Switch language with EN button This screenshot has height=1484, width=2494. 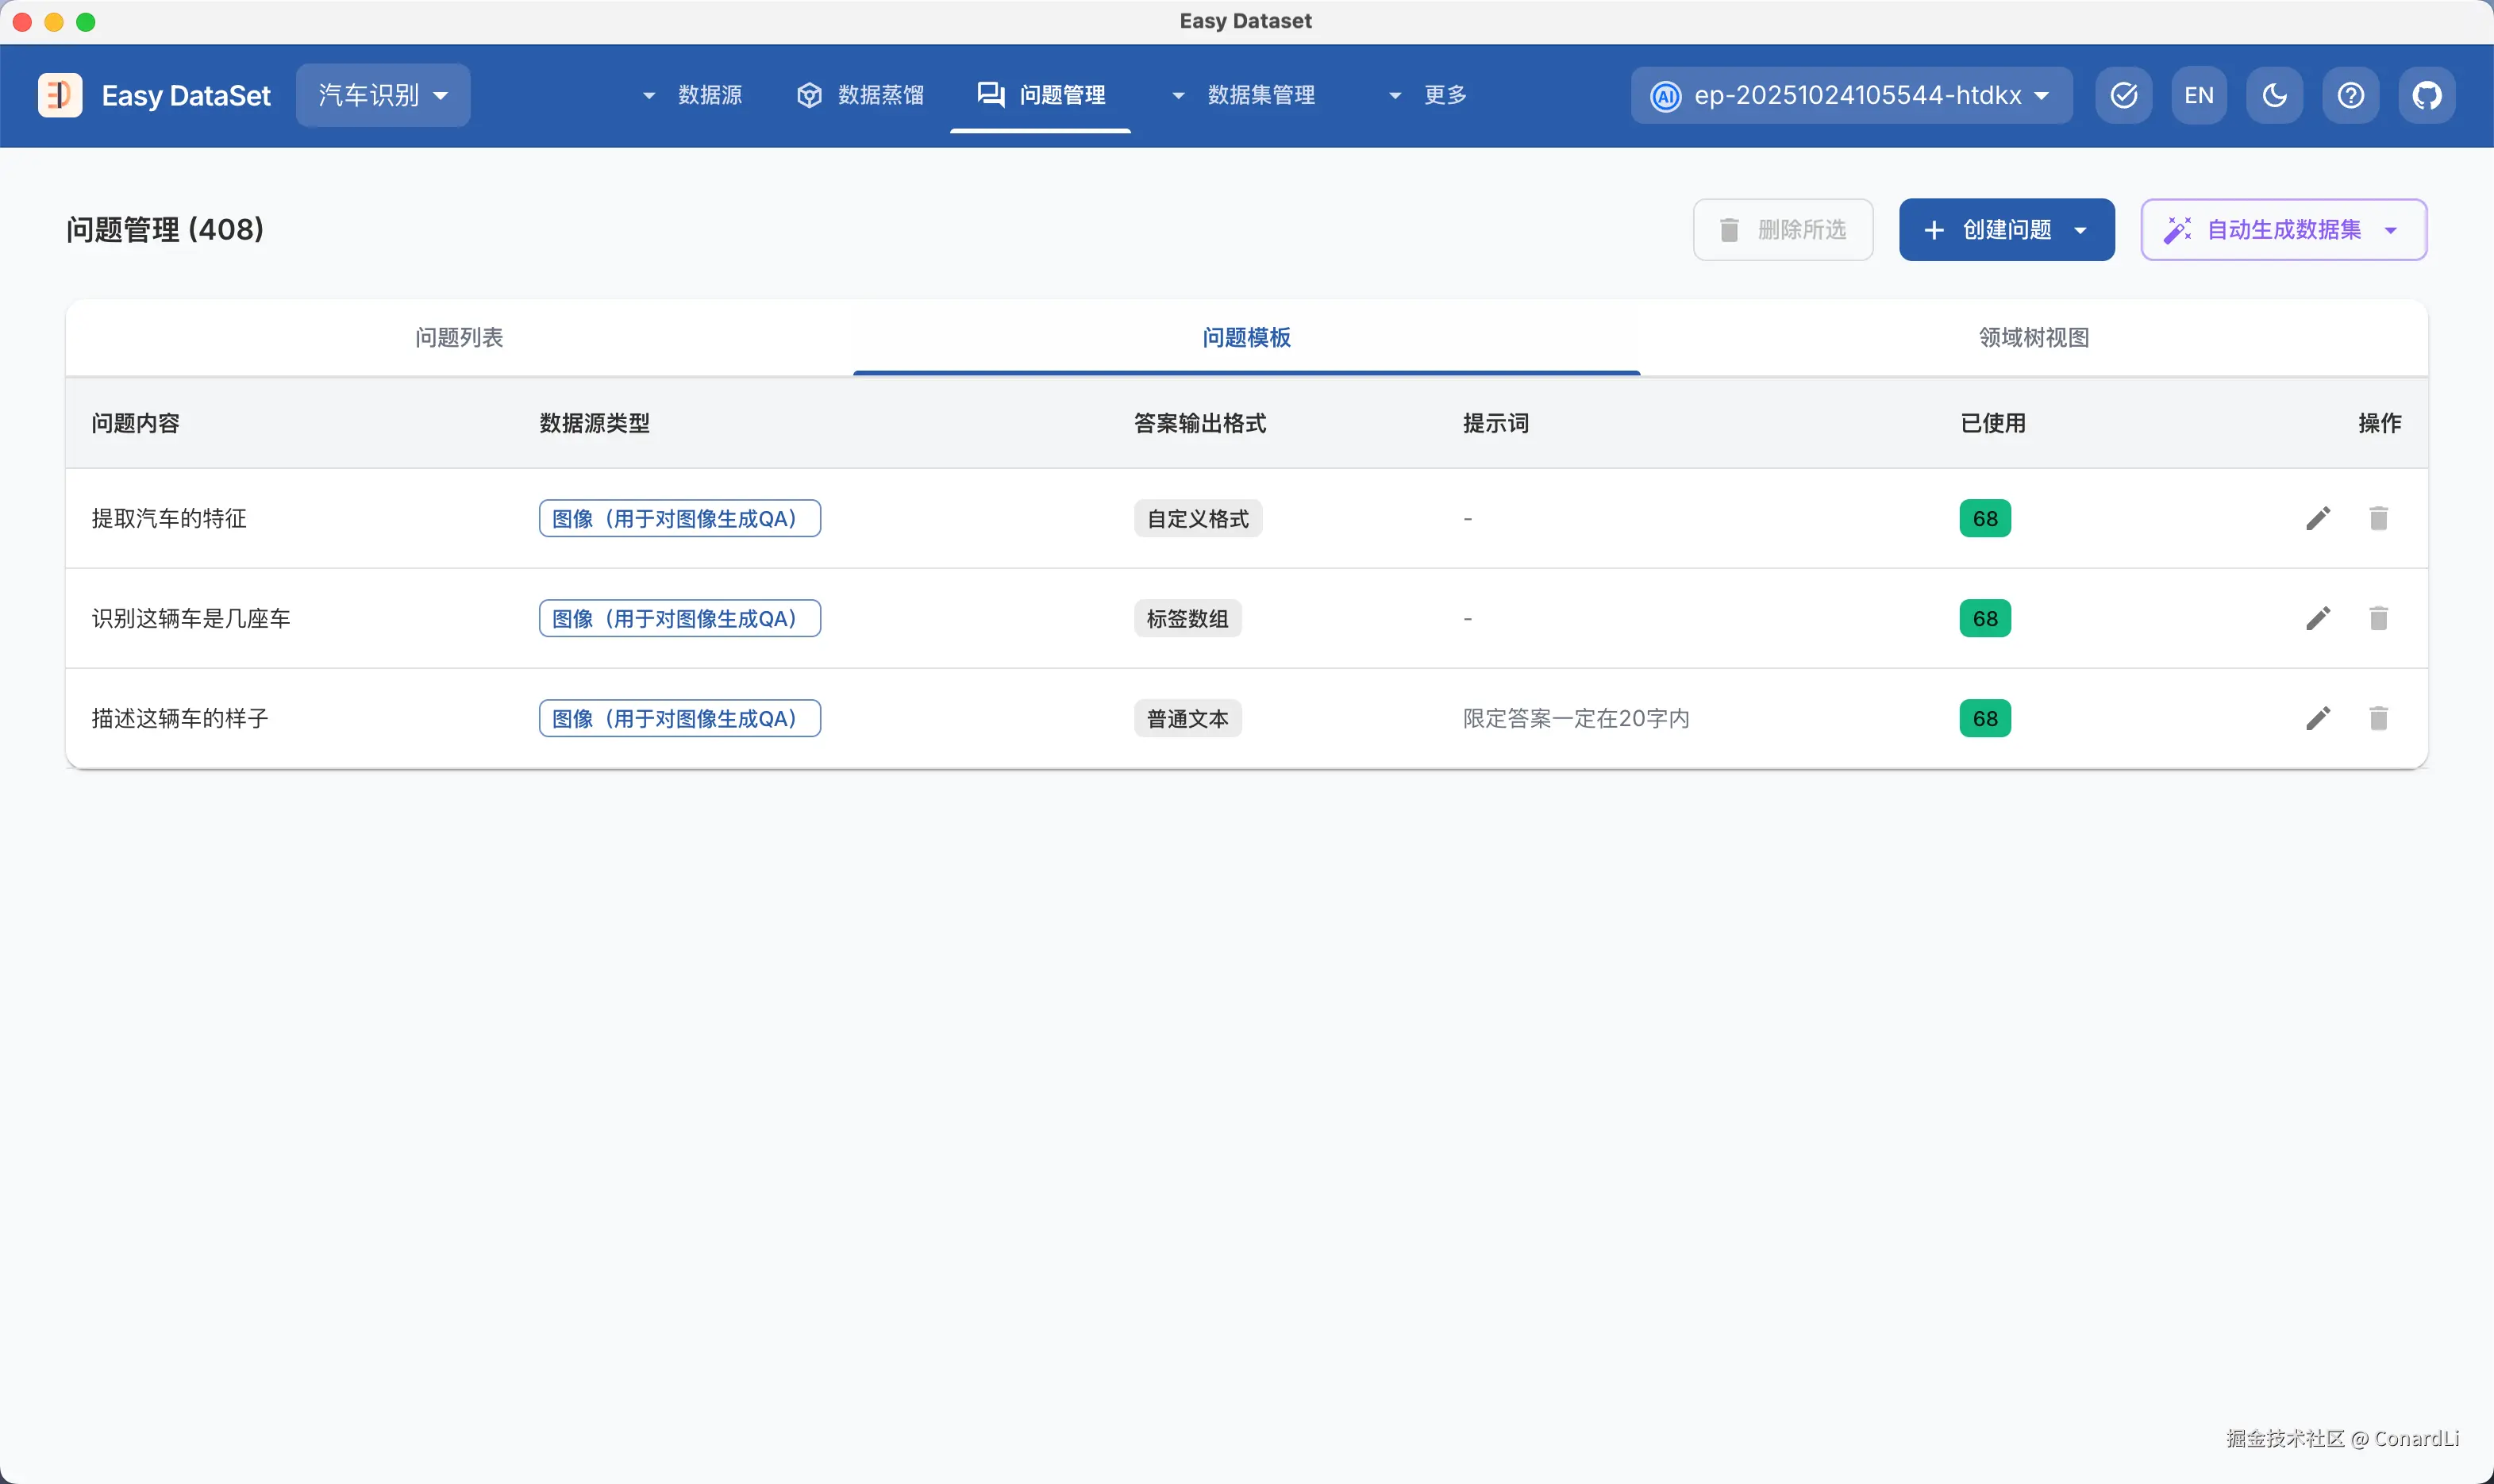pyautogui.click(x=2198, y=95)
